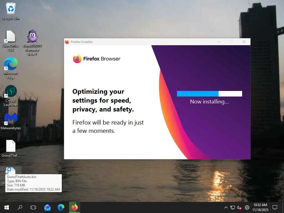Select the Crystal Launcher desktop shortcut
This screenshot has width=284, height=213.
pos(11,96)
